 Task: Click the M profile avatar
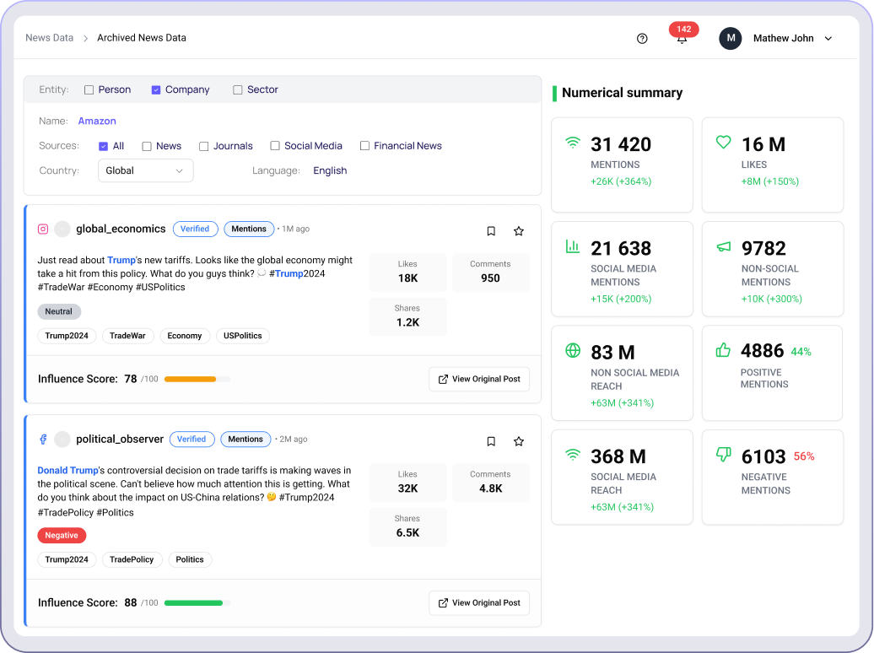731,39
